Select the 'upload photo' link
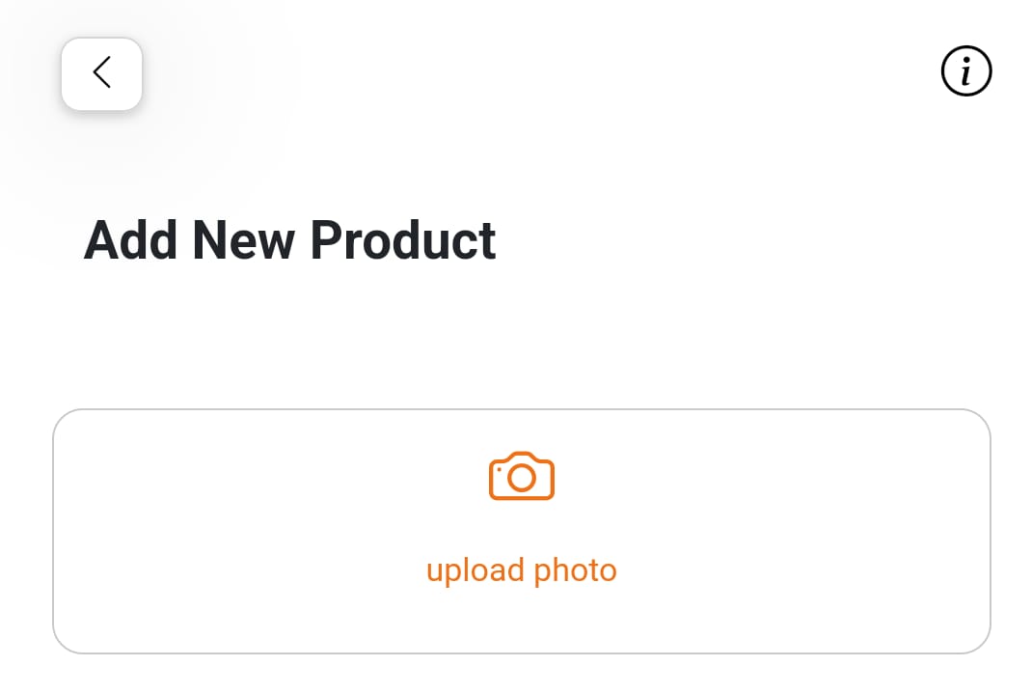Image resolution: width=1032 pixels, height=694 pixels. (521, 570)
